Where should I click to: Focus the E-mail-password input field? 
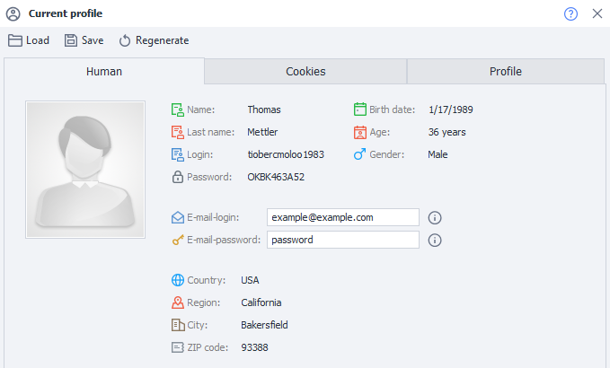coord(343,240)
